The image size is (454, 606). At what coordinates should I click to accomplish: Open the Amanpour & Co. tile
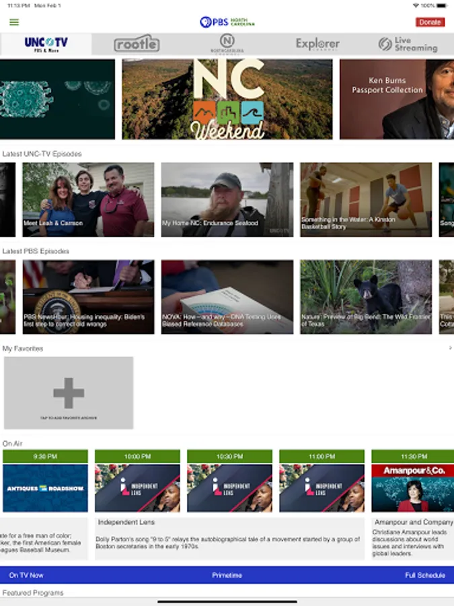point(413,488)
